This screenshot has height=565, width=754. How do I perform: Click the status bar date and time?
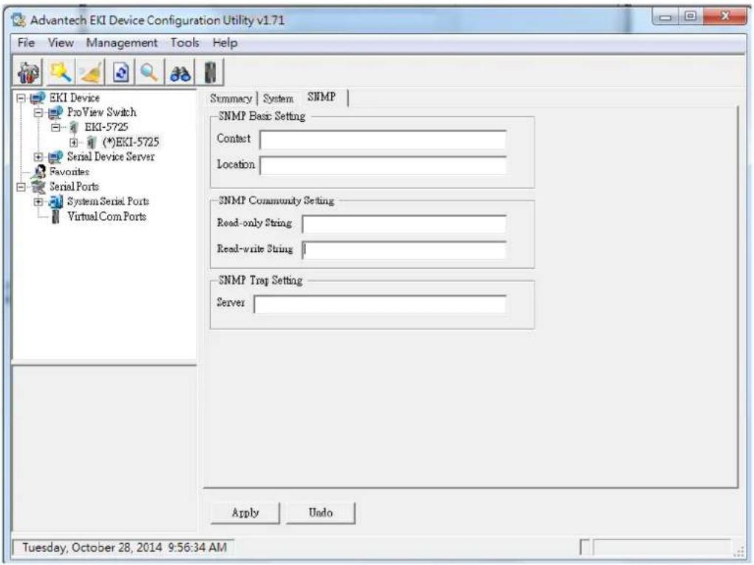click(x=124, y=547)
